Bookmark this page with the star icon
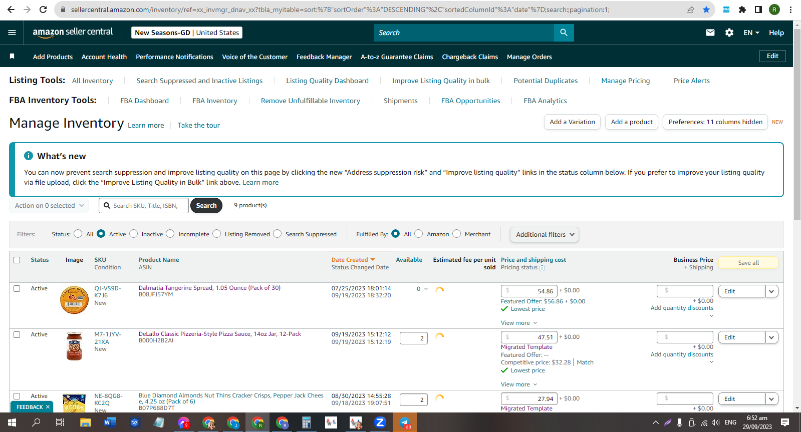801x432 pixels. point(706,10)
